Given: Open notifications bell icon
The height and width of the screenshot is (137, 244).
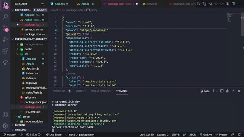Looking at the screenshot, I should 239,135.
